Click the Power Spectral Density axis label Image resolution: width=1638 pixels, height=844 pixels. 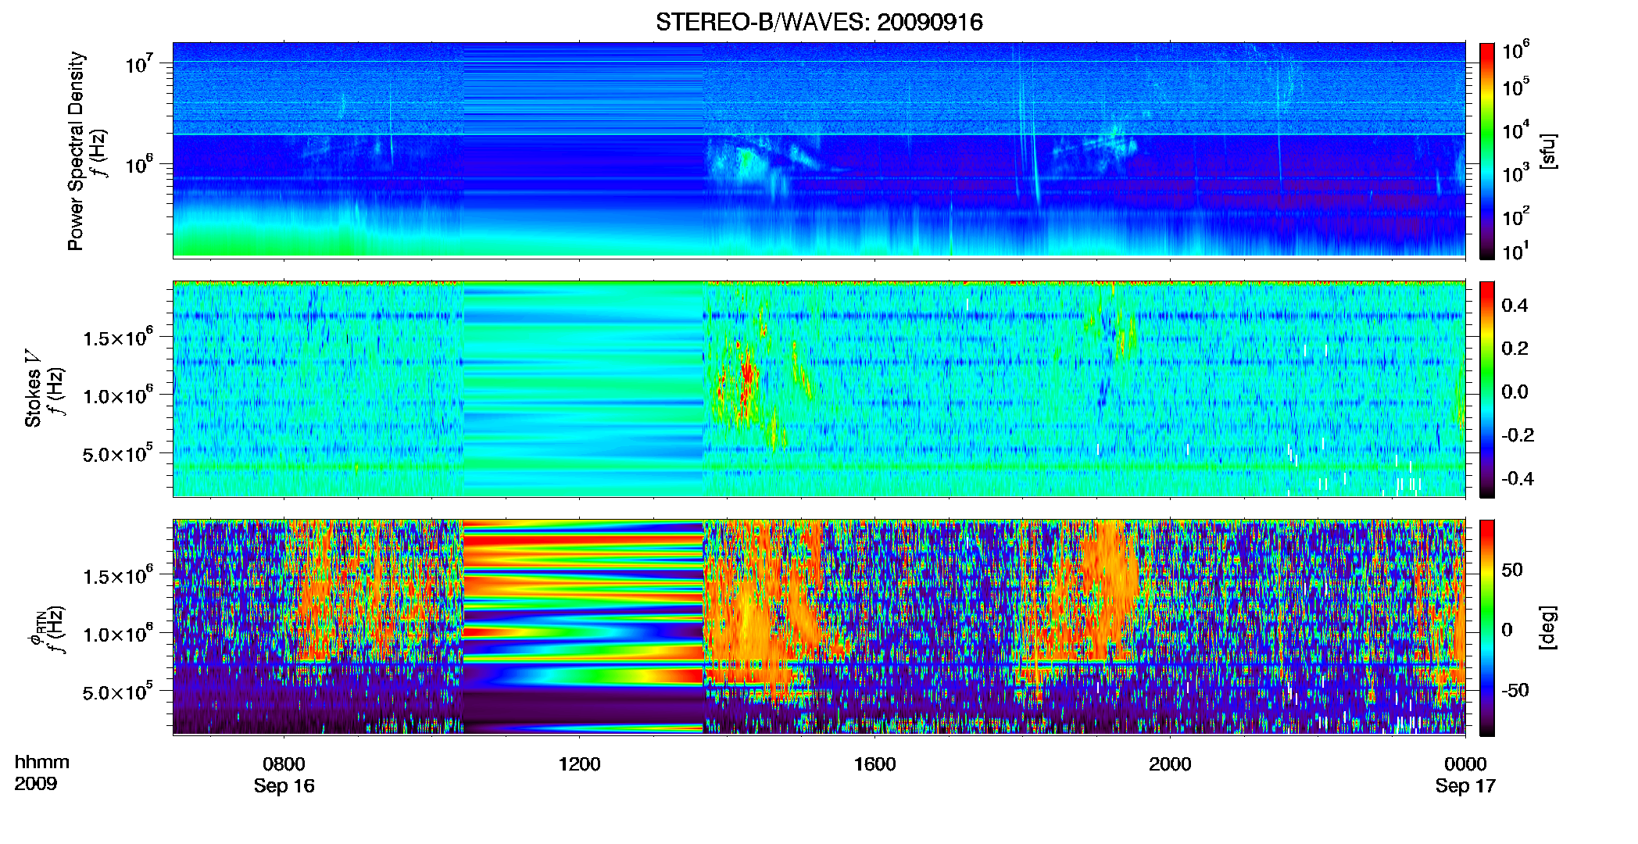point(76,151)
